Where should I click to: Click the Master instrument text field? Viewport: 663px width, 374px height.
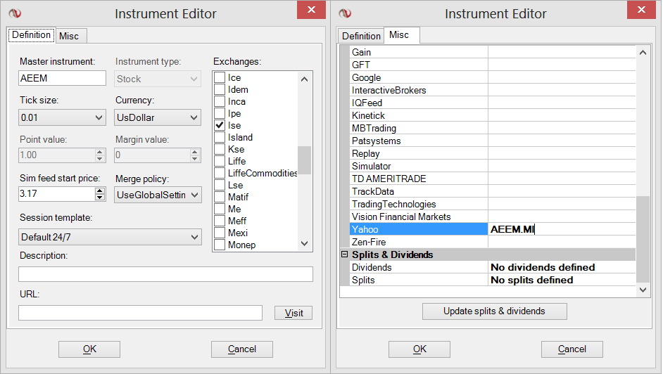[x=63, y=79]
